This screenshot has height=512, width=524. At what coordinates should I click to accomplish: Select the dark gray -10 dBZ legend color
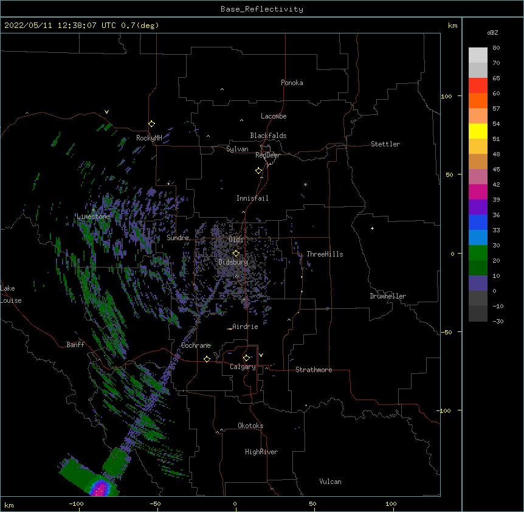[478, 314]
